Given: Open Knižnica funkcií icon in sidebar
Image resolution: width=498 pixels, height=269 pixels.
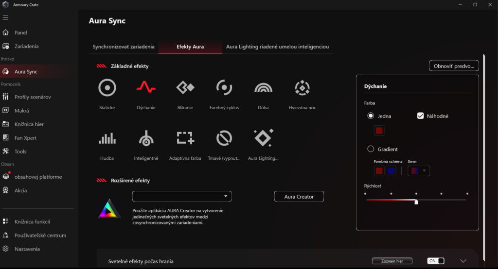Looking at the screenshot, I should [5, 221].
